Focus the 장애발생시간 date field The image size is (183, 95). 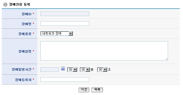(x=50, y=70)
